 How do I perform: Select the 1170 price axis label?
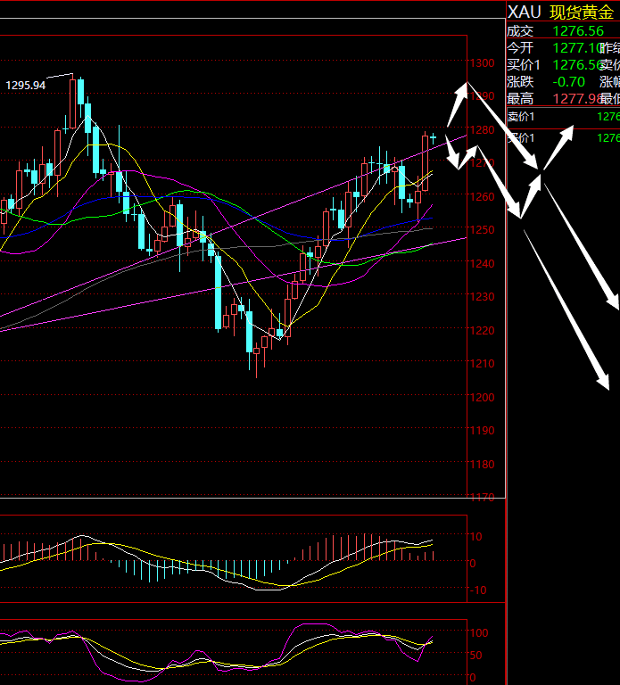[483, 497]
